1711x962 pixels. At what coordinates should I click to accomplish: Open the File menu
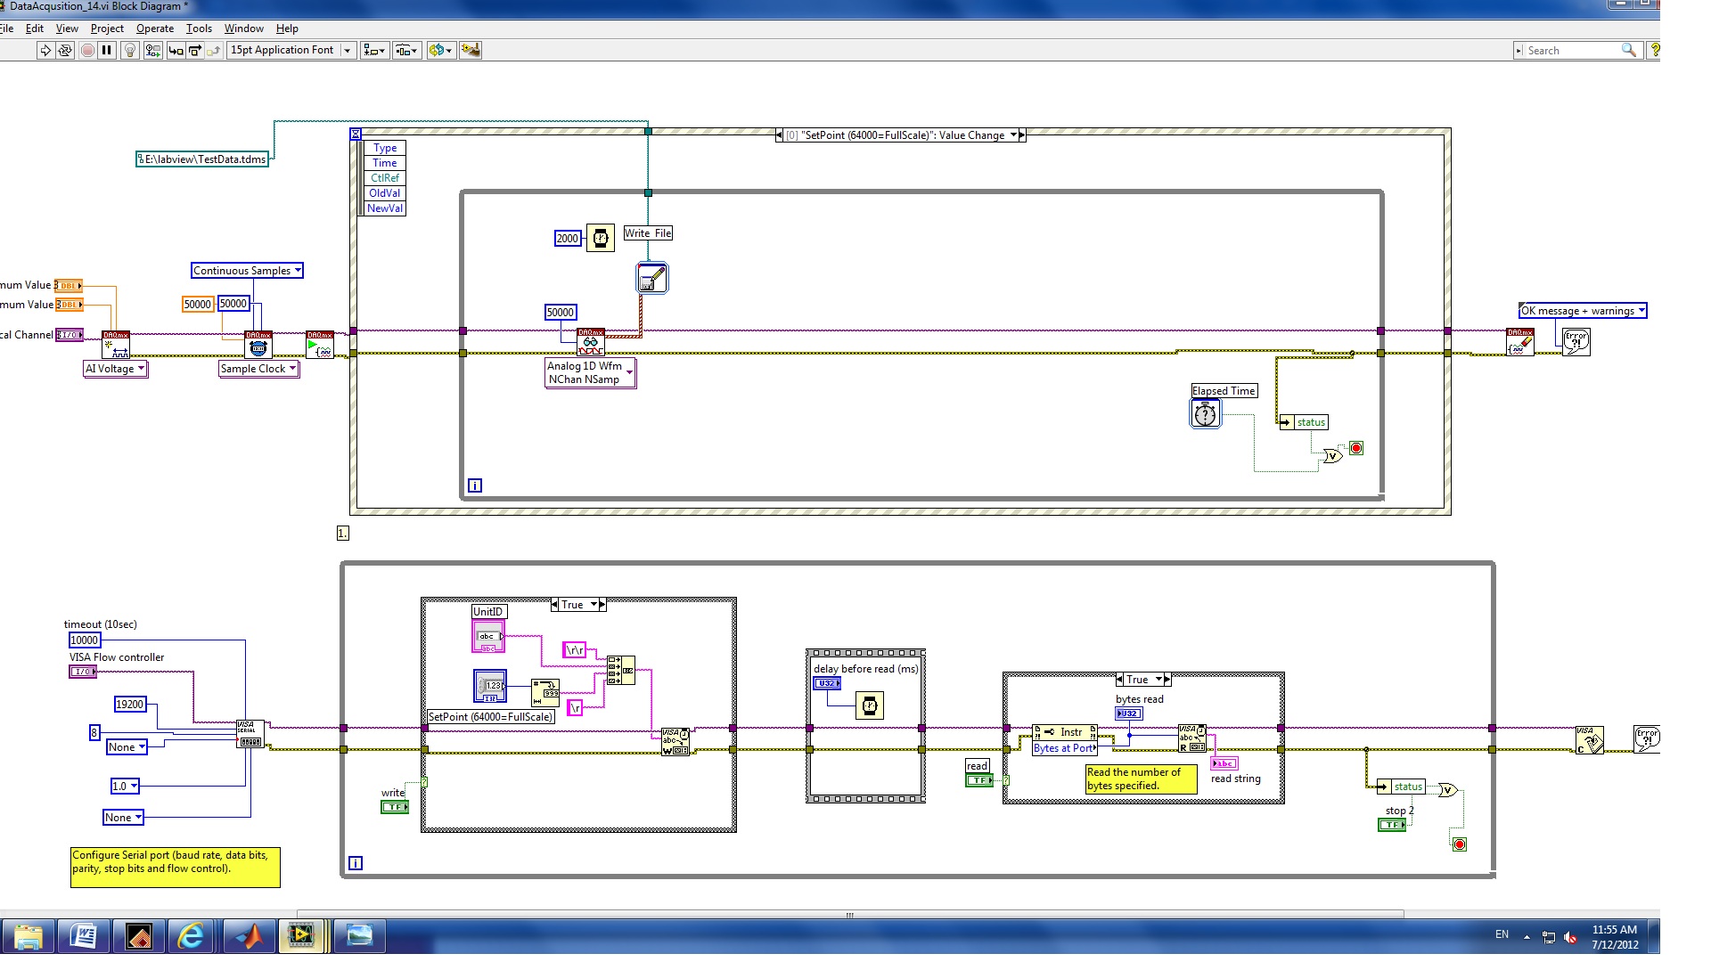point(6,29)
